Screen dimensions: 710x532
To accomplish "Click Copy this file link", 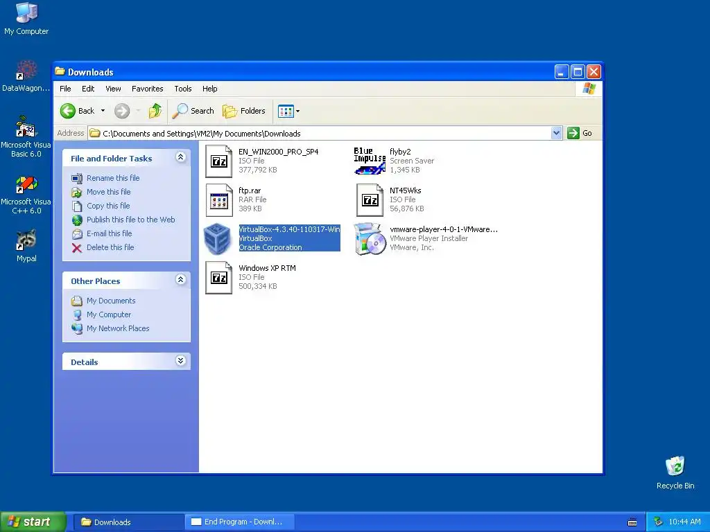I will [x=108, y=206].
